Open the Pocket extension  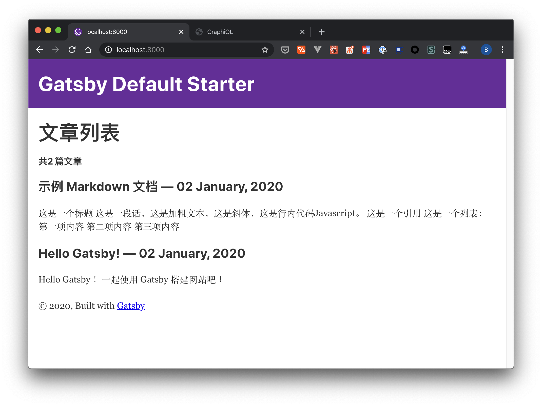(285, 50)
